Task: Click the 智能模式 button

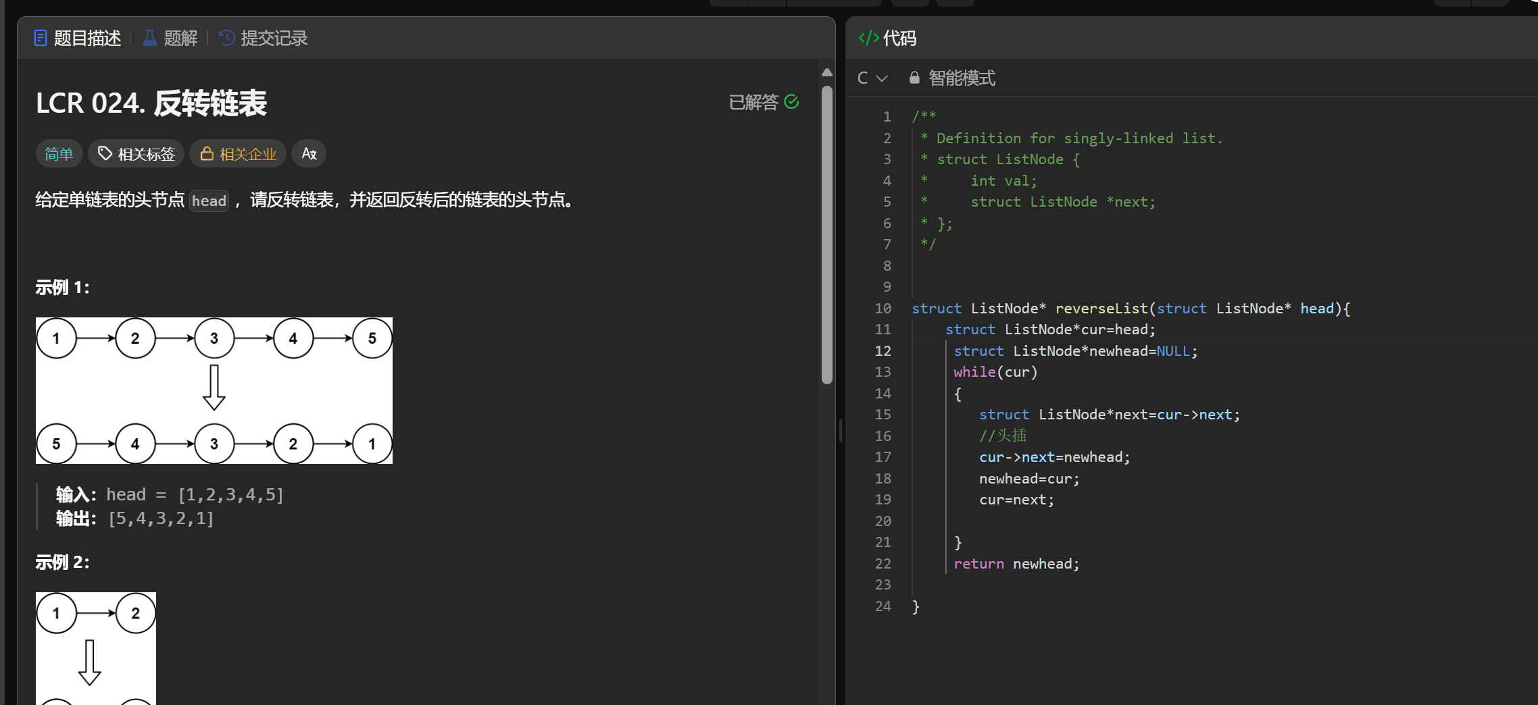Action: 952,78
